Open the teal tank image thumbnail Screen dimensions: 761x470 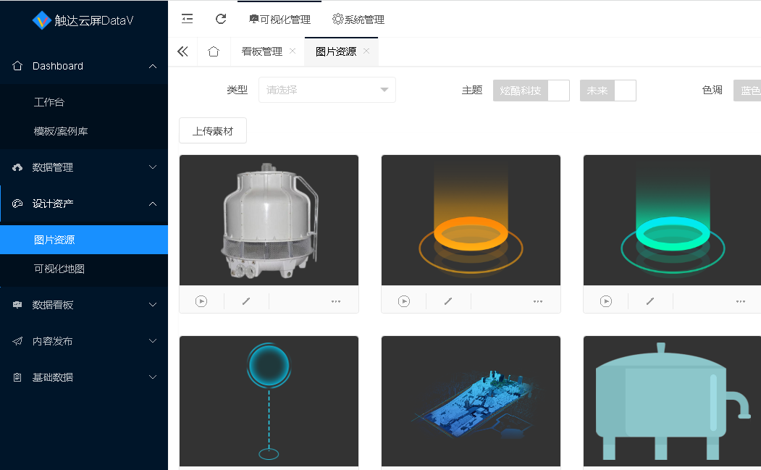(673, 401)
